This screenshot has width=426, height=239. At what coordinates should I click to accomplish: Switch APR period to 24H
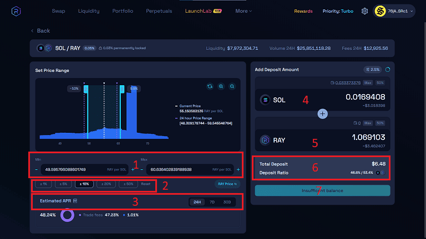coord(197,202)
